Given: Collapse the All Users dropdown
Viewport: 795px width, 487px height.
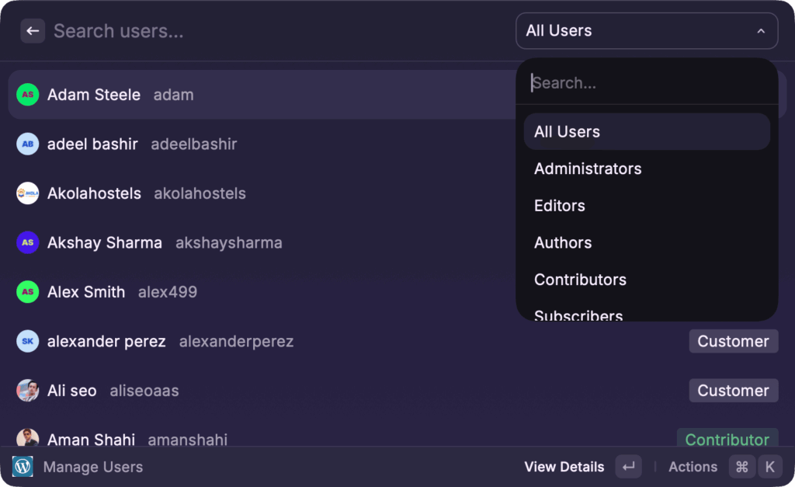Looking at the screenshot, I should click(761, 31).
